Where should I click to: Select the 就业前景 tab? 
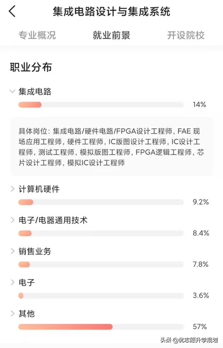tap(111, 35)
